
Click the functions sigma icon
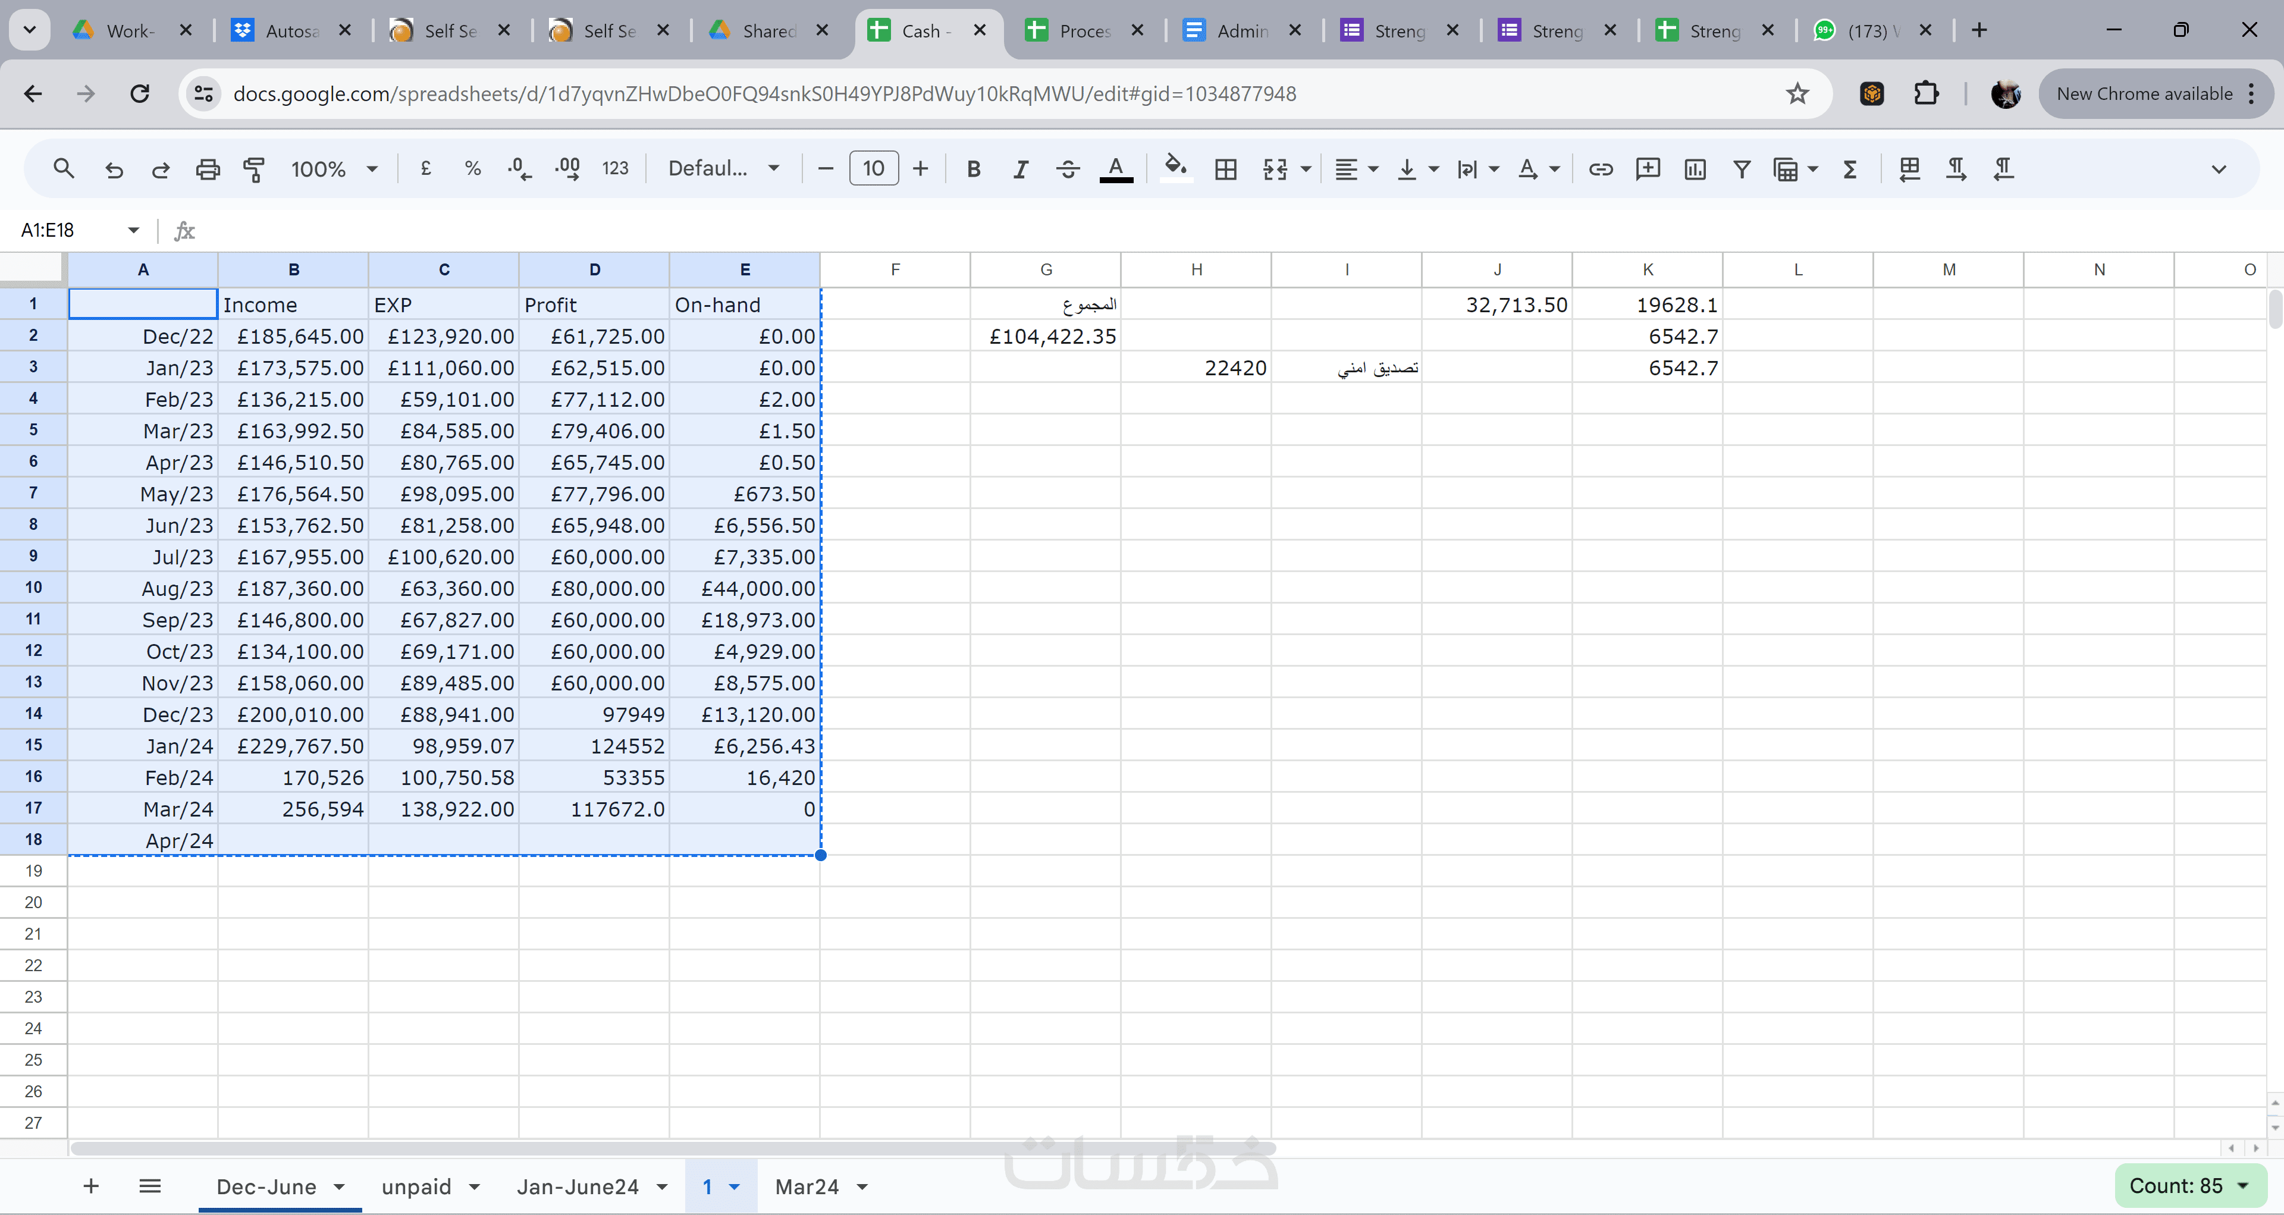pos(1850,168)
